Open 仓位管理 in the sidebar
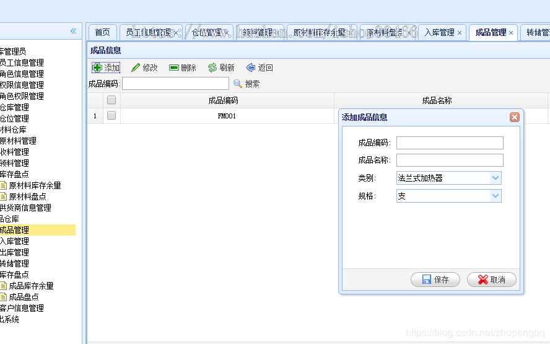Screen dimensions: 550x344 tap(14, 118)
